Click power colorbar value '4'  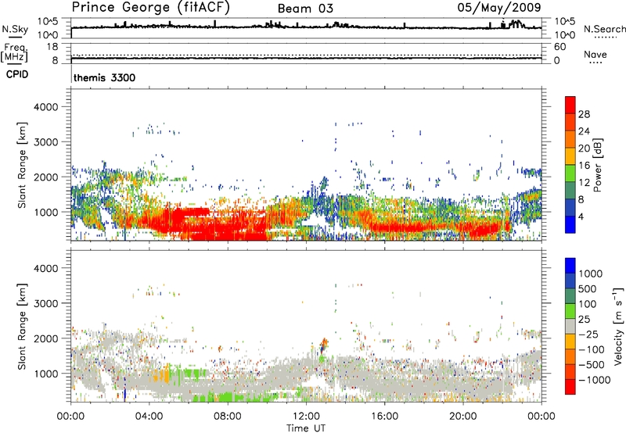tap(581, 216)
